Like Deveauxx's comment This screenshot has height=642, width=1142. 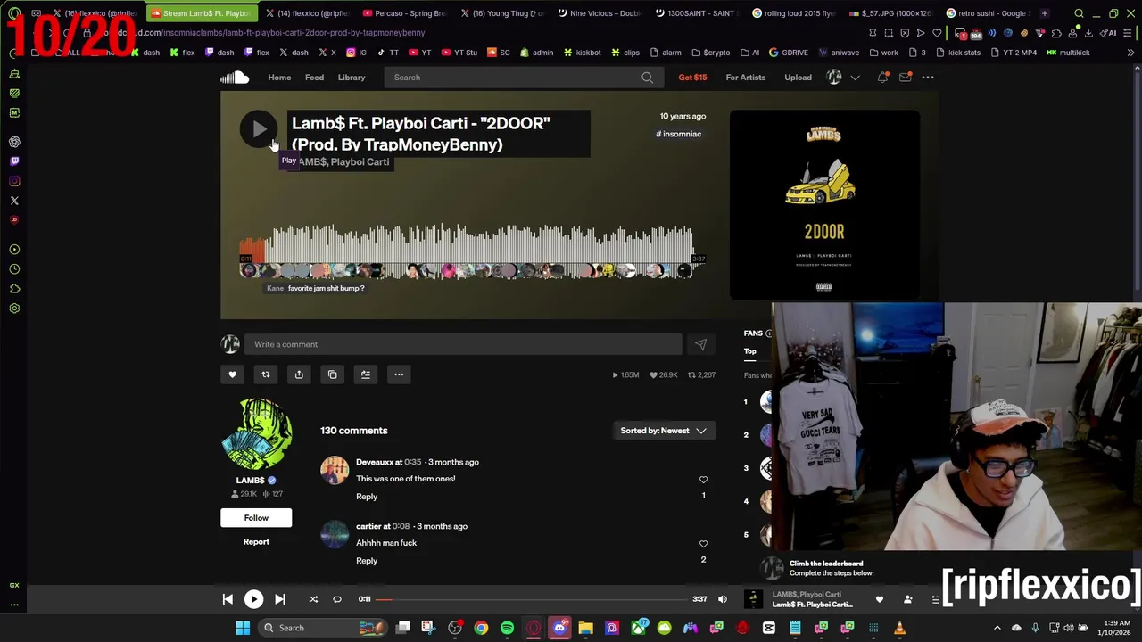[x=703, y=480]
